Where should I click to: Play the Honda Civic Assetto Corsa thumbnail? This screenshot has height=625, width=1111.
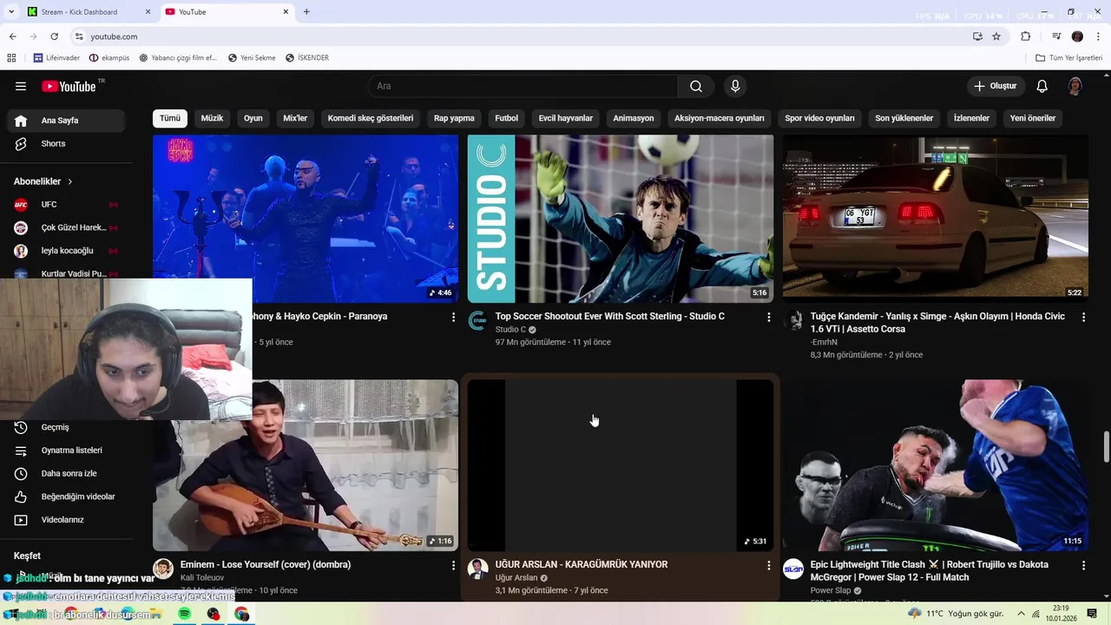(936, 217)
